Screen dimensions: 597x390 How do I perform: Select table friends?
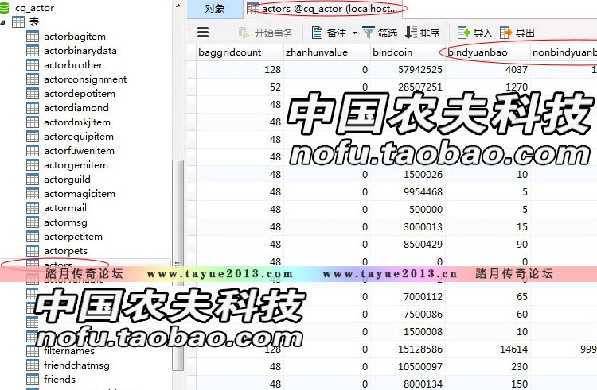pos(60,380)
